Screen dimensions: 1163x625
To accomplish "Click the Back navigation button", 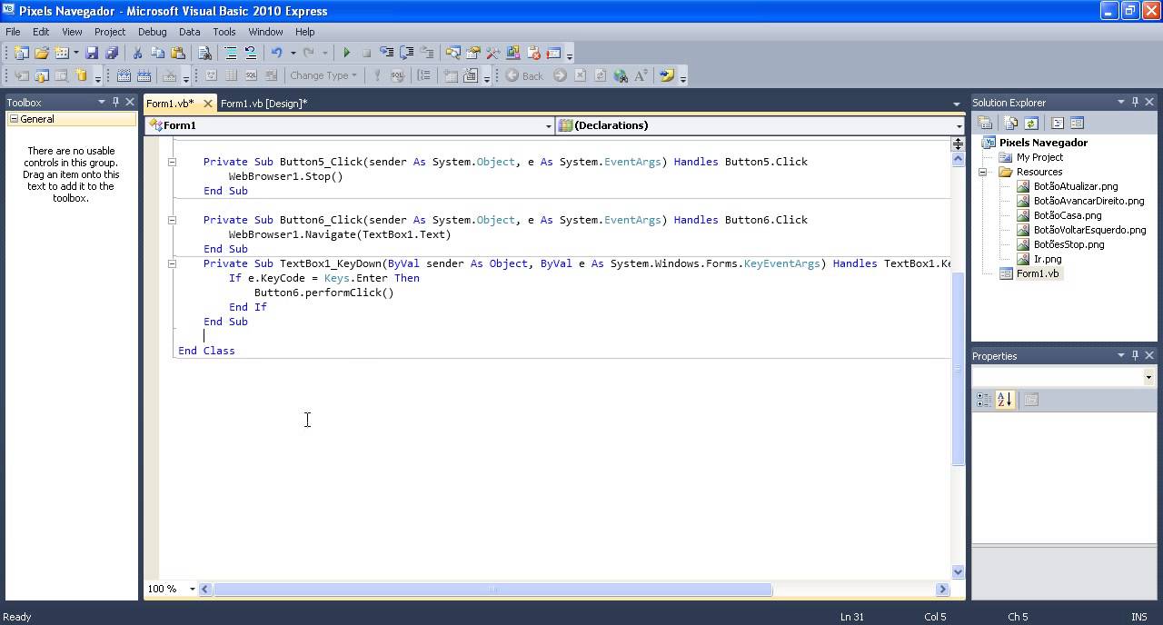I will click(524, 75).
